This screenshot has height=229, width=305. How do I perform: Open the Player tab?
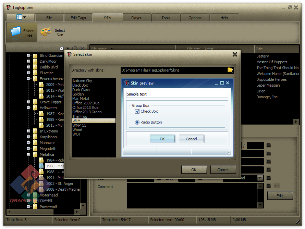pos(136,18)
